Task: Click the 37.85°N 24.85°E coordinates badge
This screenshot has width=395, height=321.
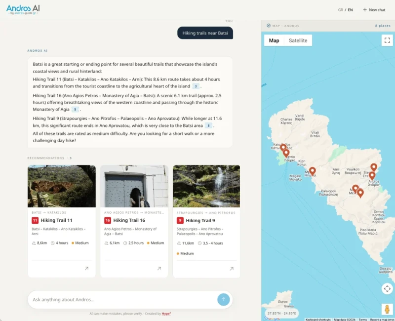Action: pyautogui.click(x=281, y=313)
